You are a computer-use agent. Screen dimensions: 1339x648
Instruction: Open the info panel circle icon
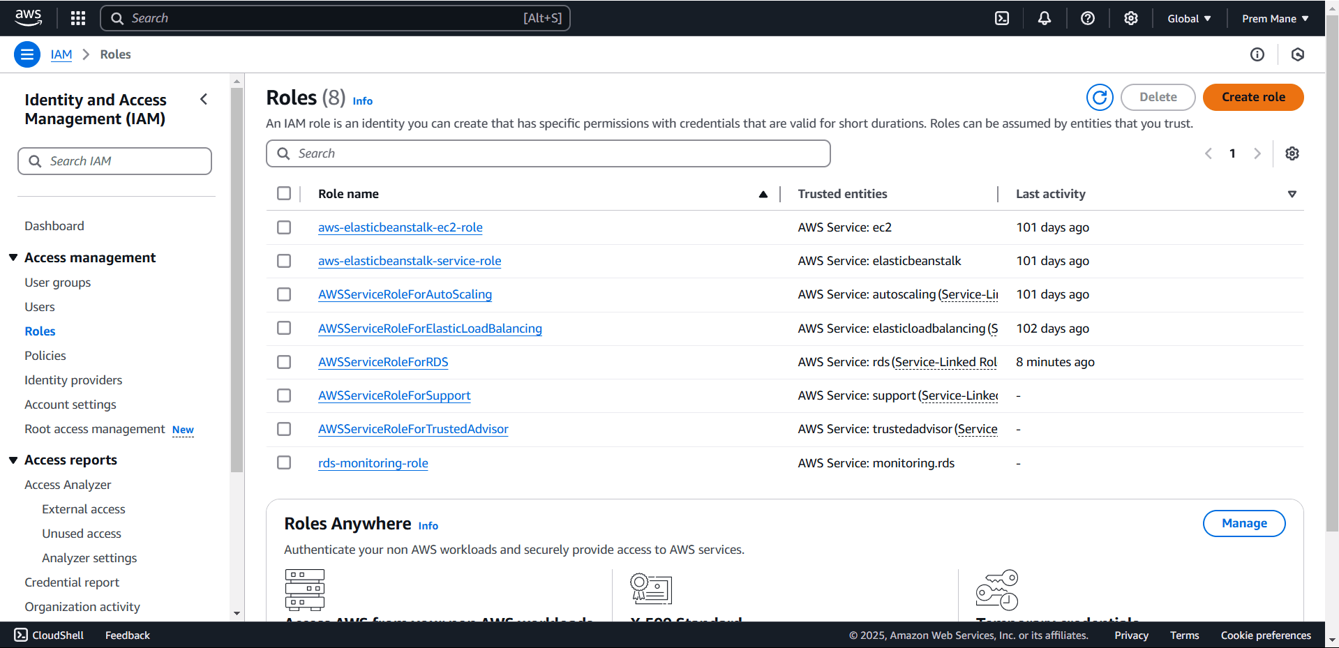(x=1257, y=54)
